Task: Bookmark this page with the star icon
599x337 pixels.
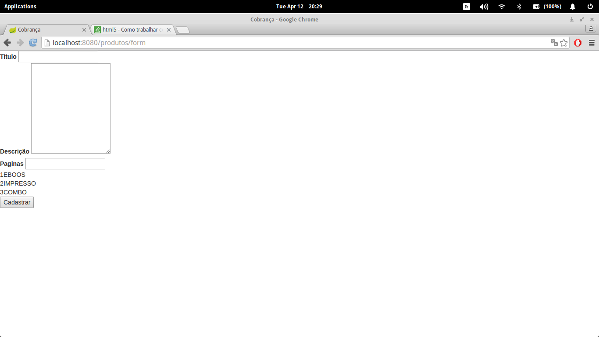Action: click(x=564, y=43)
